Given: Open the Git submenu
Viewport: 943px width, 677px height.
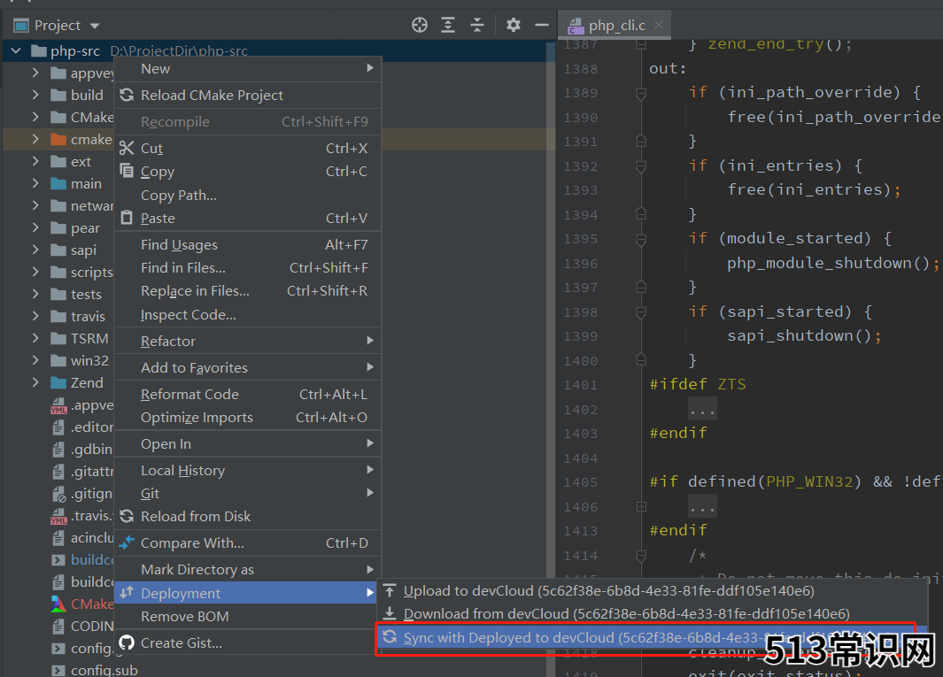Looking at the screenshot, I should point(248,494).
